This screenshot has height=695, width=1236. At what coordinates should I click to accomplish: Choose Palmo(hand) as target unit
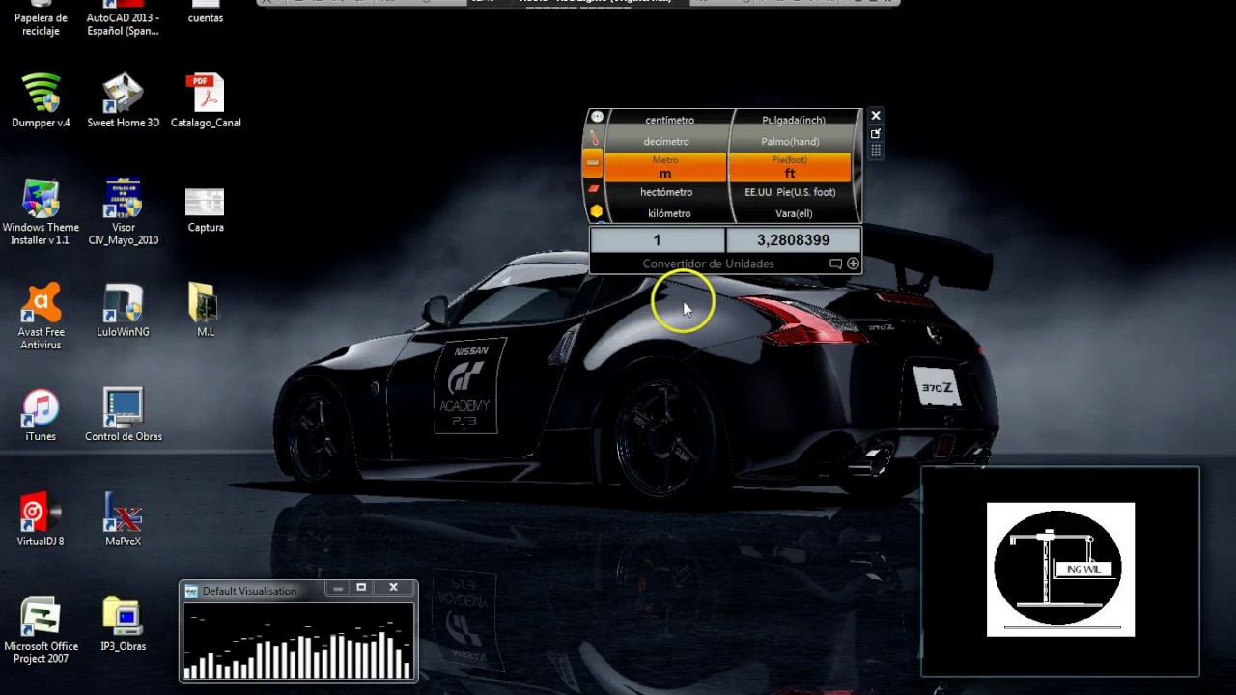tap(790, 141)
